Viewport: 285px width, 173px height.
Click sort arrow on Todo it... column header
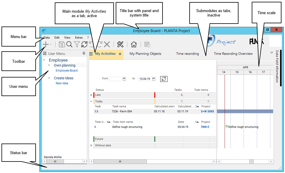[x=109, y=122]
